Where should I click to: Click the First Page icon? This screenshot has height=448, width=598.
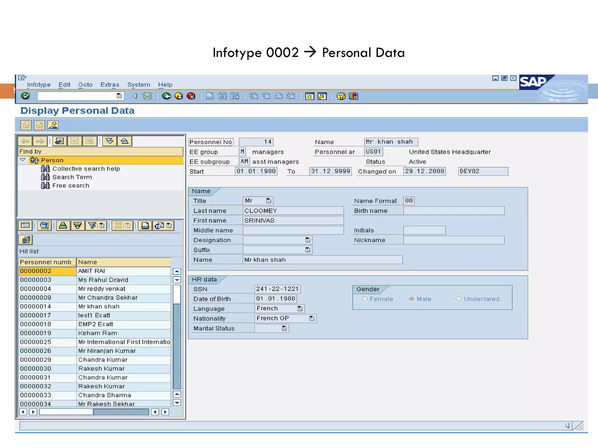[x=253, y=96]
